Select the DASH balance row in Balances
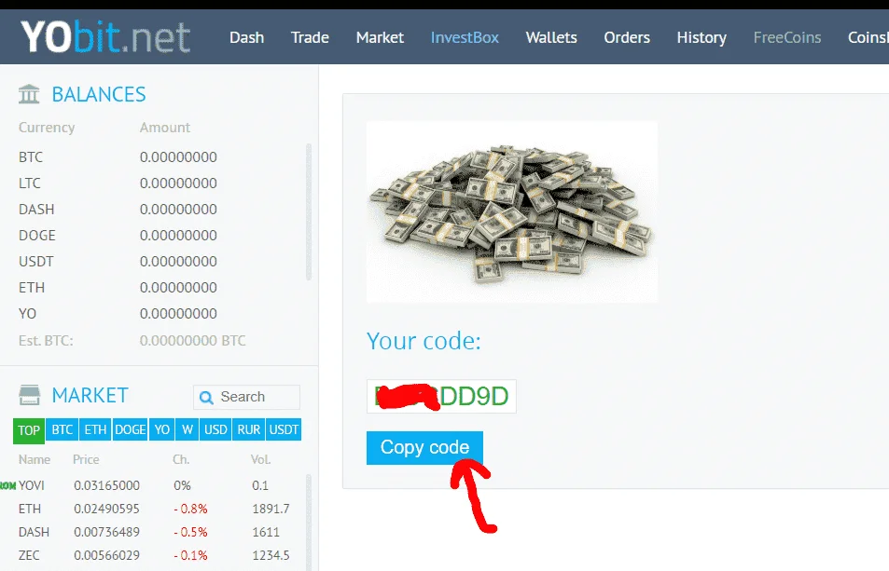The image size is (889, 571). [118, 209]
